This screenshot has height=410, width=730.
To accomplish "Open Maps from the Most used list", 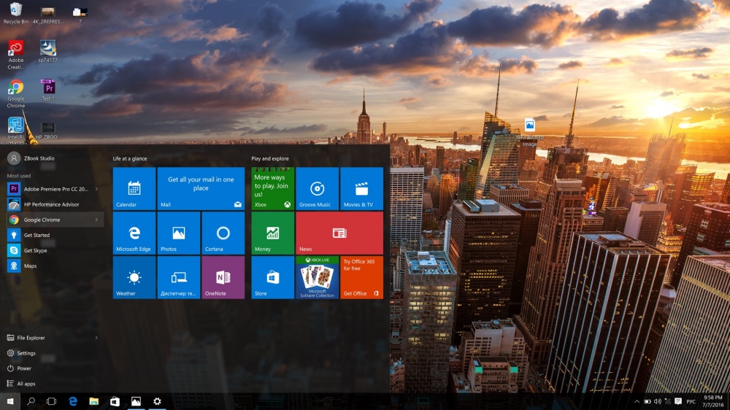I will click(x=55, y=266).
